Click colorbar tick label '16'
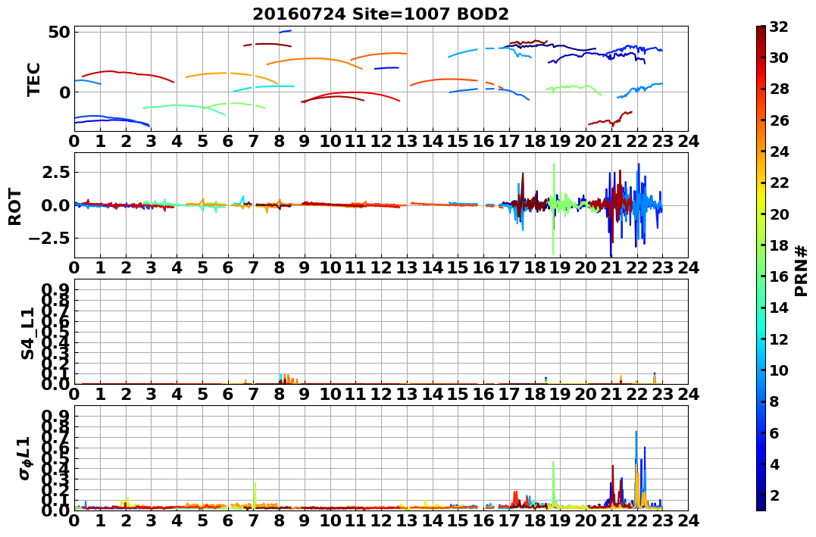Image resolution: width=816 pixels, height=537 pixels. (x=779, y=276)
